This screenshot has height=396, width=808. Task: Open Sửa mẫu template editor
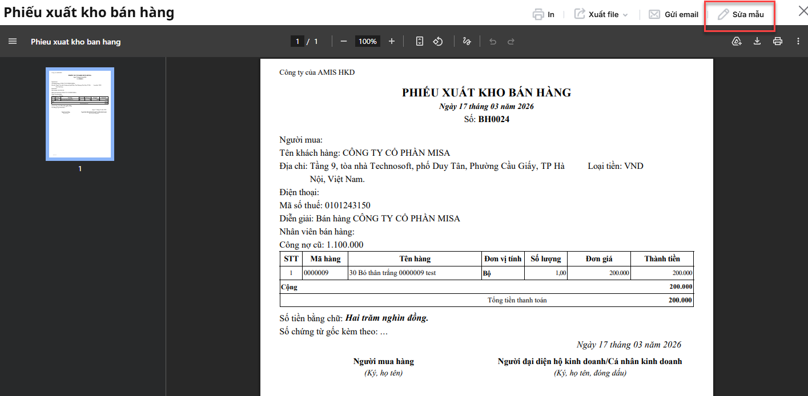[741, 14]
